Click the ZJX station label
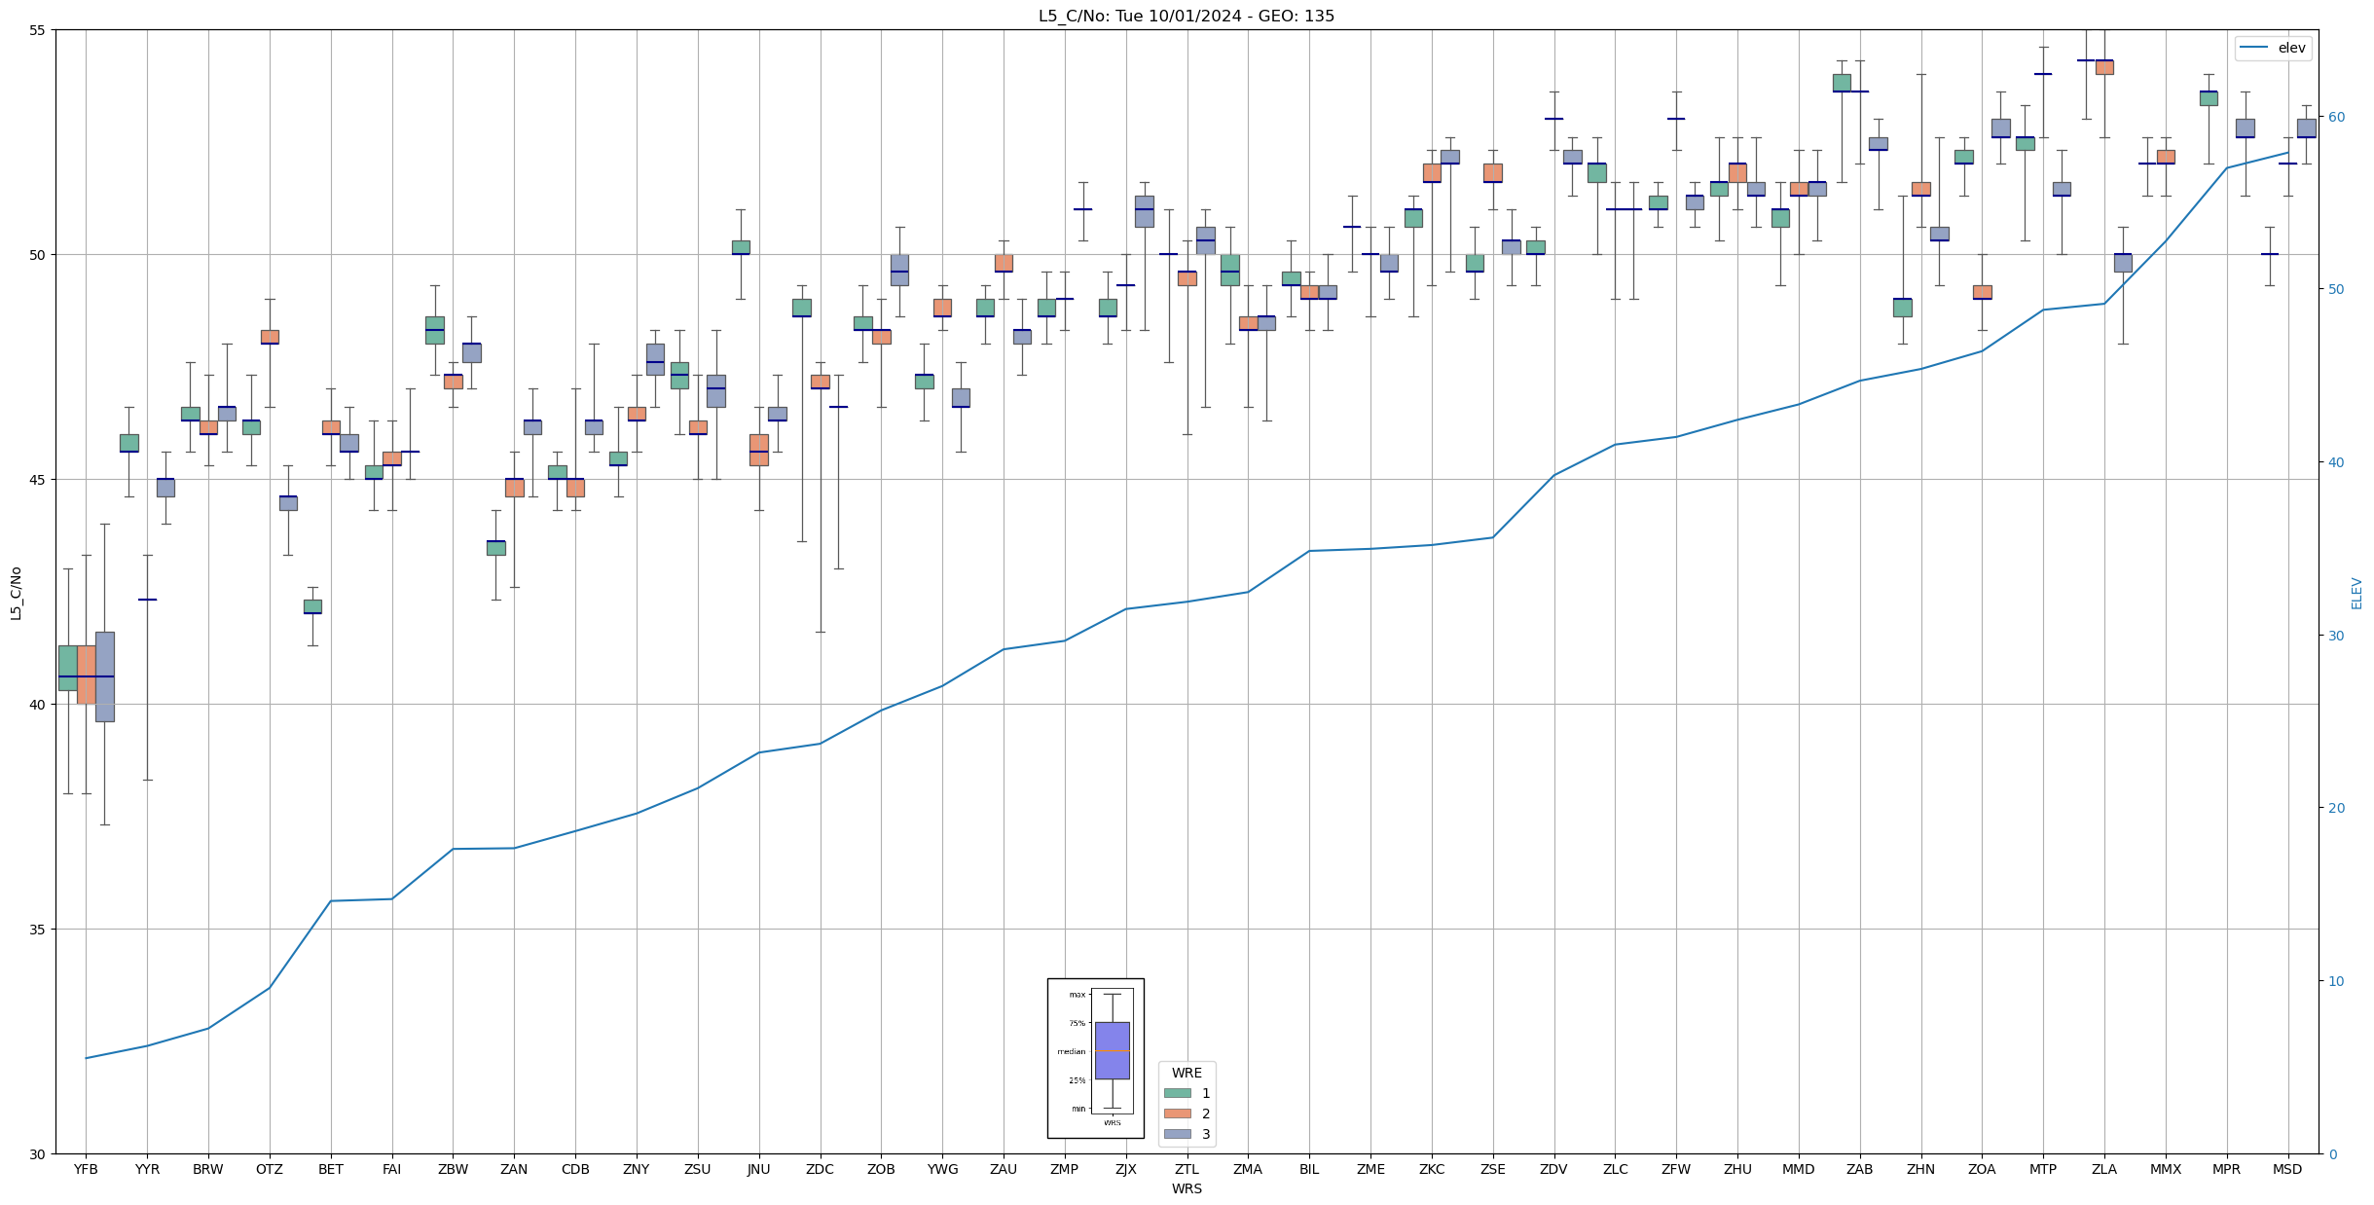This screenshot has width=2374, height=1205. (x=1126, y=1169)
